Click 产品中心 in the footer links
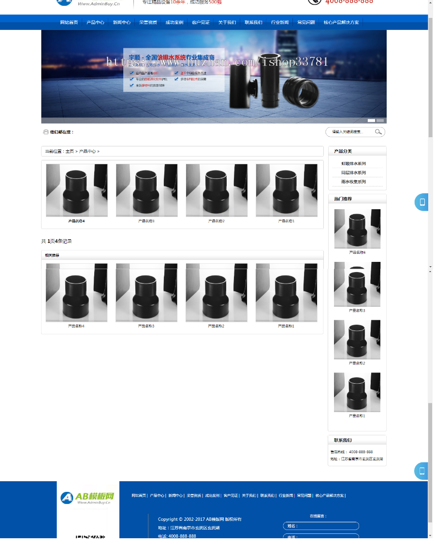Viewport: 435px width, 545px height. pos(157,495)
